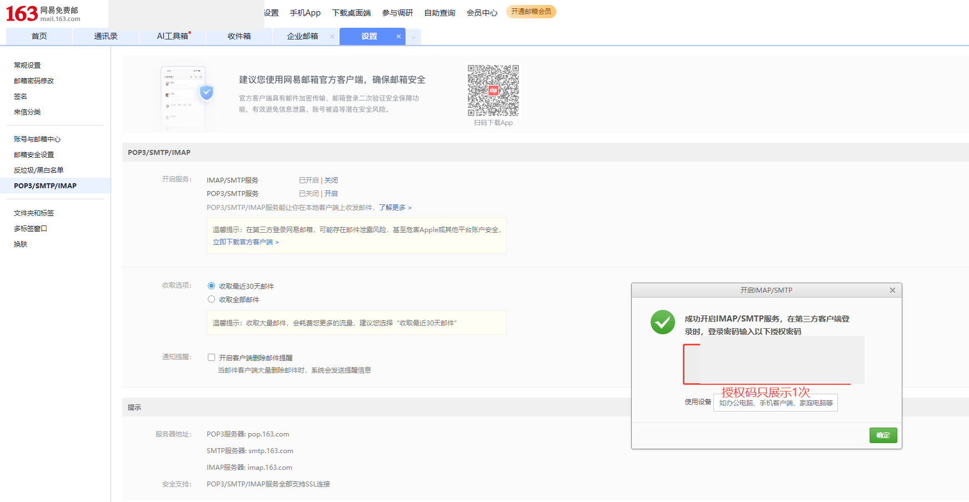
Task: Click the 开通邮箱会员 button
Action: click(x=531, y=12)
